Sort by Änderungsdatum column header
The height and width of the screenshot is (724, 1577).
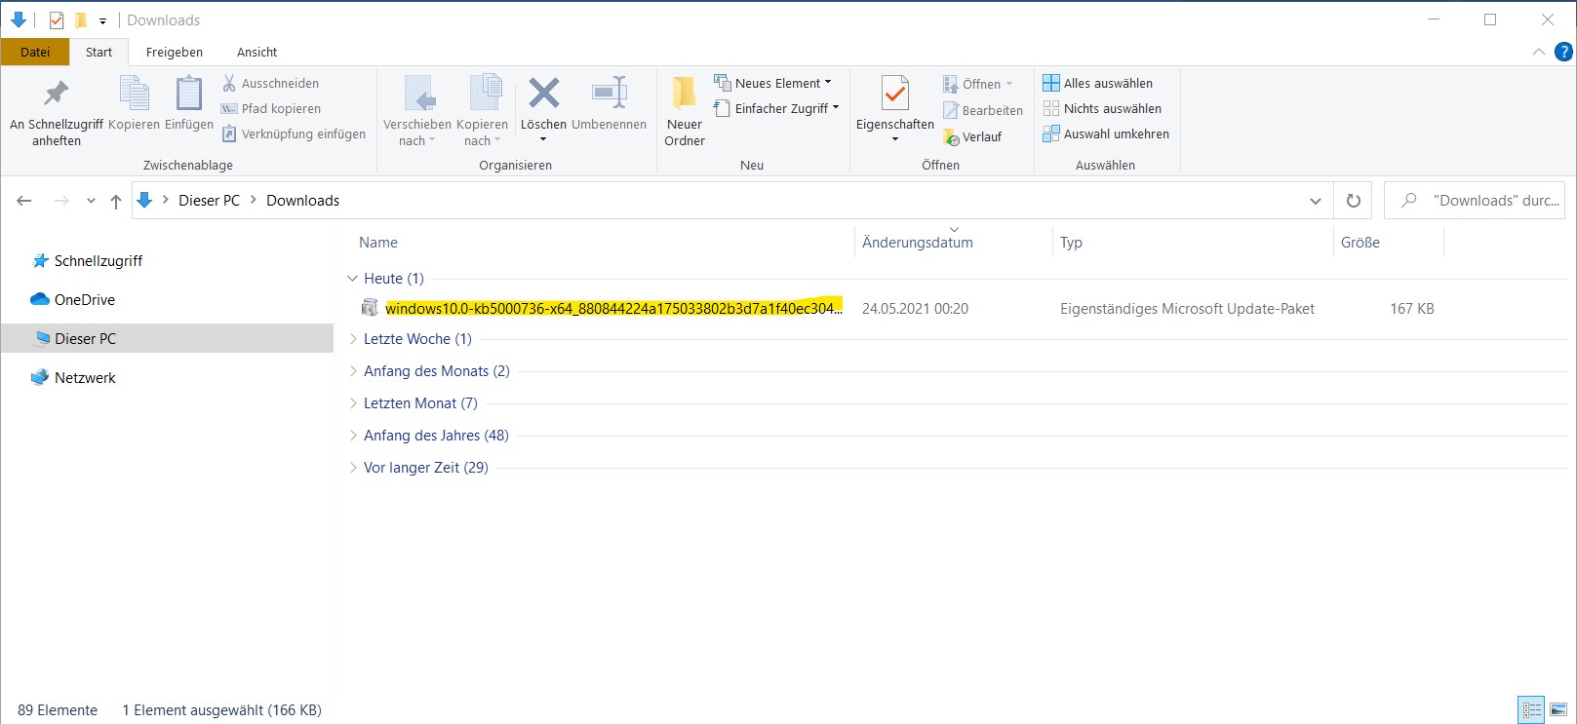tap(918, 242)
